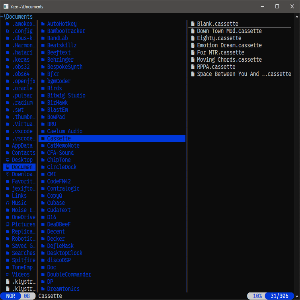Click the file icon beside For MTR.cassette
This screenshot has width=300, height=300.
pos(193,53)
